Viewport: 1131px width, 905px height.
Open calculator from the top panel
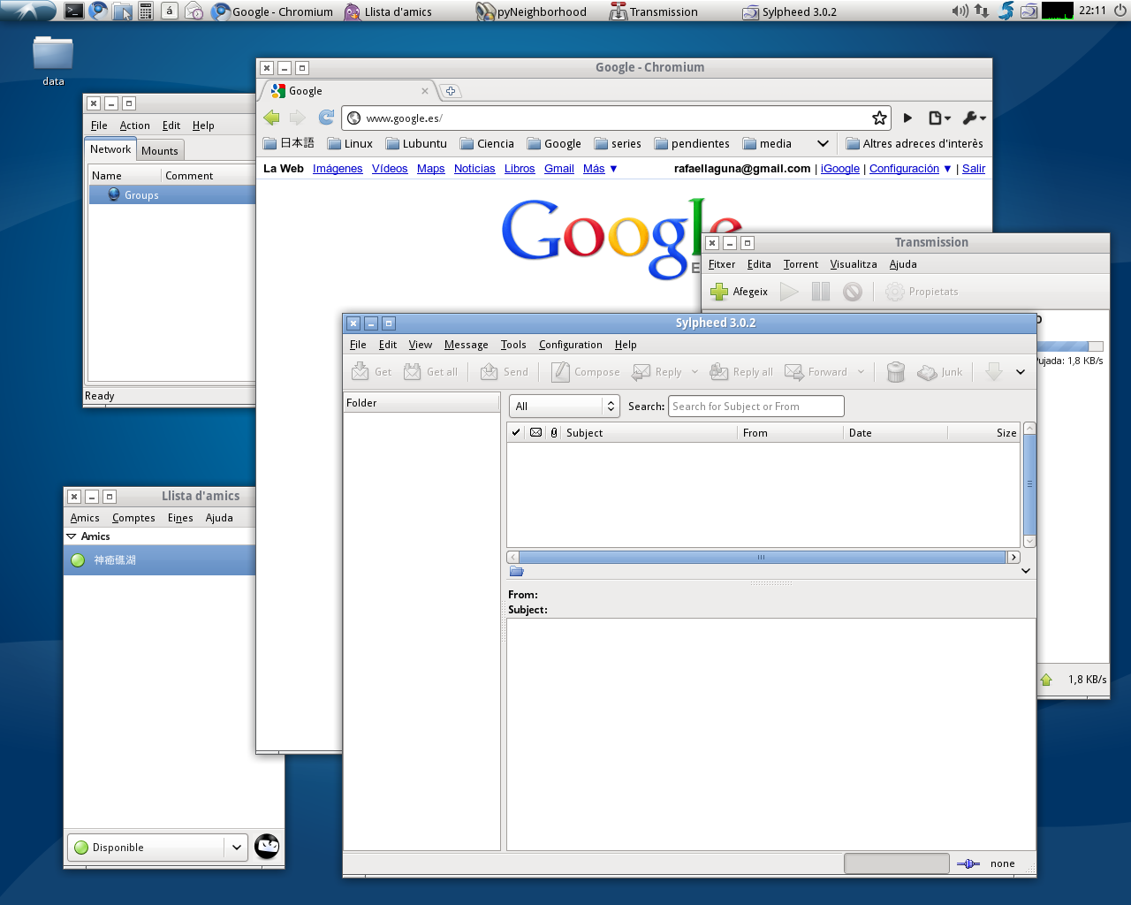pyautogui.click(x=146, y=11)
